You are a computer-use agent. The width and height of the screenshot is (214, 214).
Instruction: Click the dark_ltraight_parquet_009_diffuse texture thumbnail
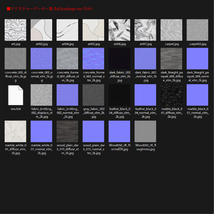pos(171,59)
